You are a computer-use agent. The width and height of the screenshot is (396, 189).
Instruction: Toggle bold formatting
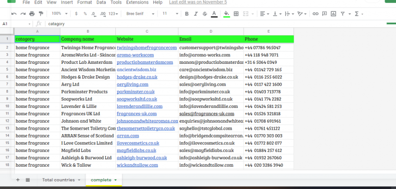(187, 14)
